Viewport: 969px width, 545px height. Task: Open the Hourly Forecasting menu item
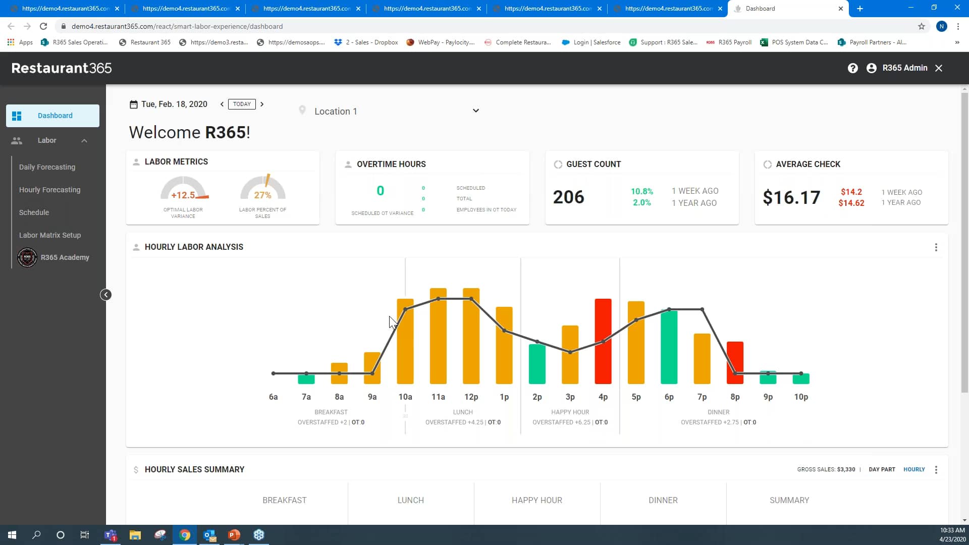(49, 190)
